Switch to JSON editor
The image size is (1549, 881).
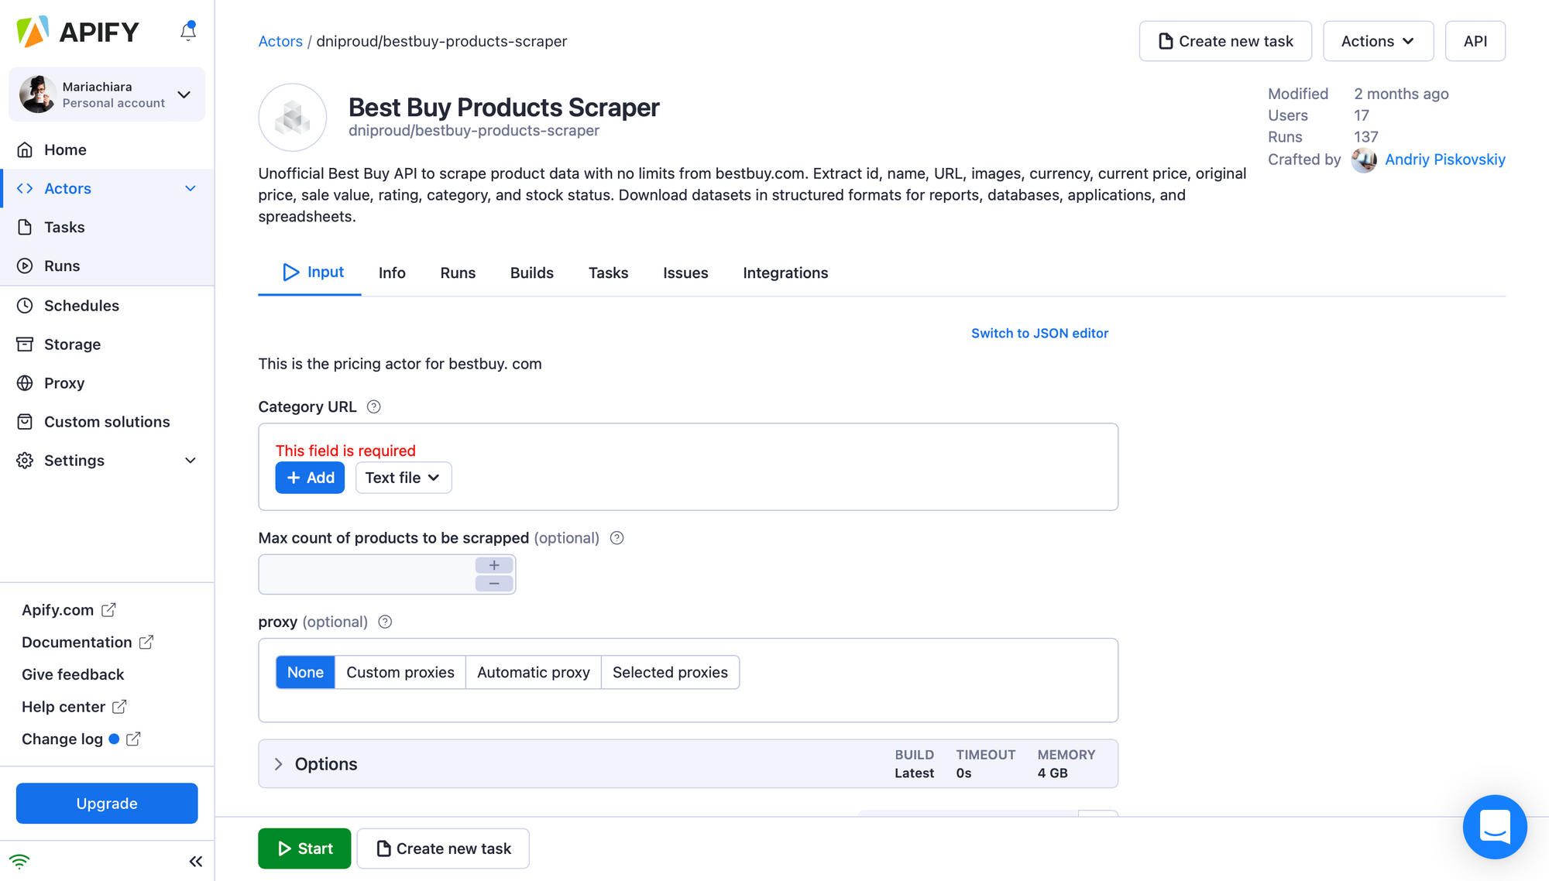coord(1039,333)
